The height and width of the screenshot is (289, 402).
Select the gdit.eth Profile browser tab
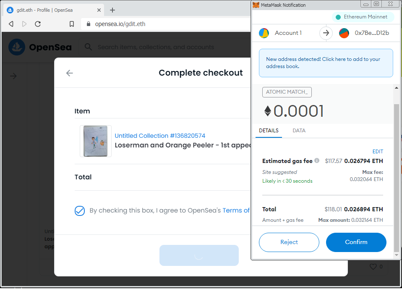(x=54, y=10)
